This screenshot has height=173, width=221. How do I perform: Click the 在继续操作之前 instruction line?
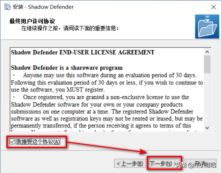click(x=70, y=28)
